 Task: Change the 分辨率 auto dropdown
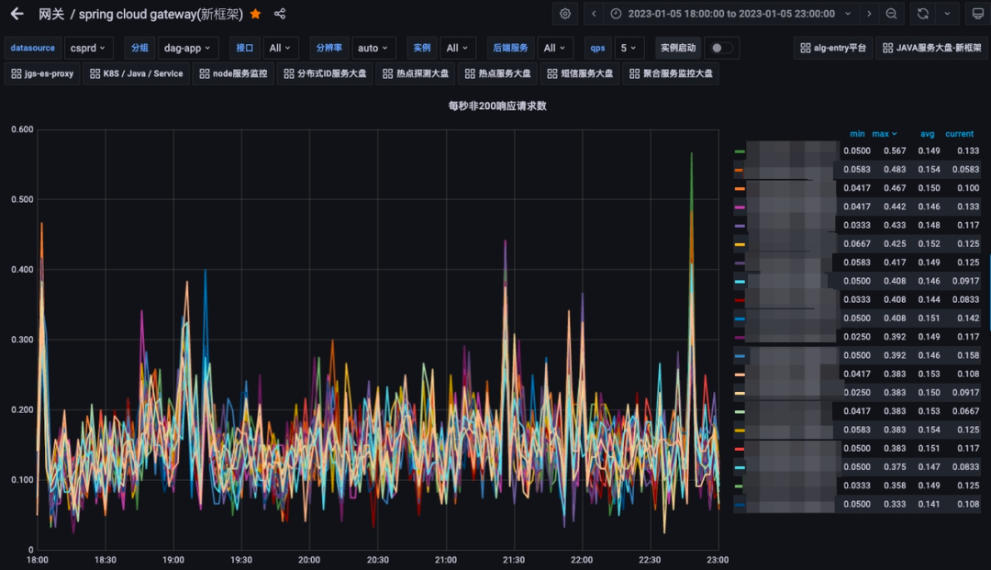tap(373, 48)
